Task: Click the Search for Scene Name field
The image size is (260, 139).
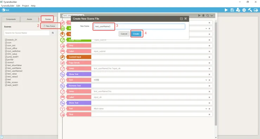Action: click(x=27, y=33)
